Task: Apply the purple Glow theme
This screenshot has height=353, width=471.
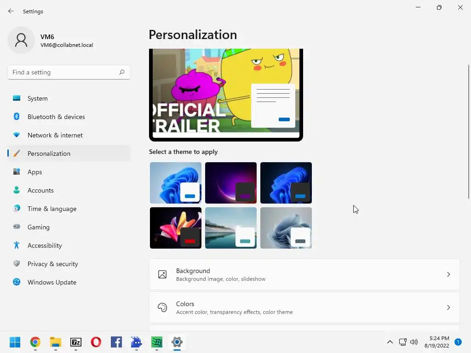Action: 231,183
